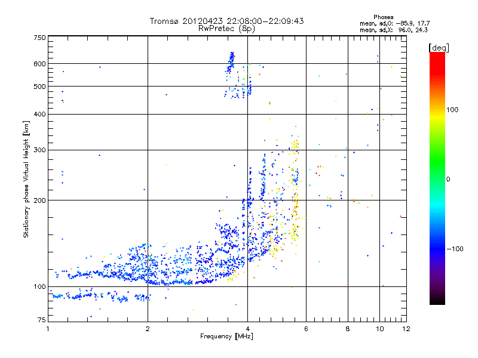
Task: Click the y-axis tick label '300'
Action: [39, 150]
